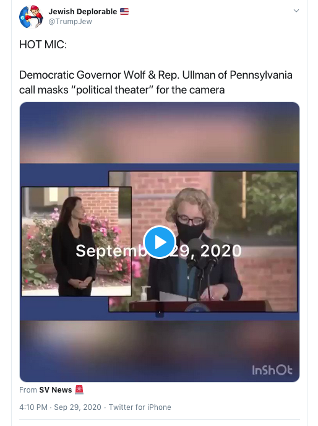The height and width of the screenshot is (426, 318).
Task: Click the red siren emoji after SV News
Action: coord(79,389)
